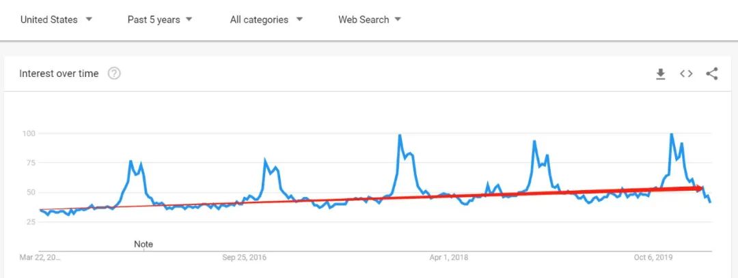The image size is (738, 278).
Task: Click the arrow beside Web Search
Action: coord(398,20)
